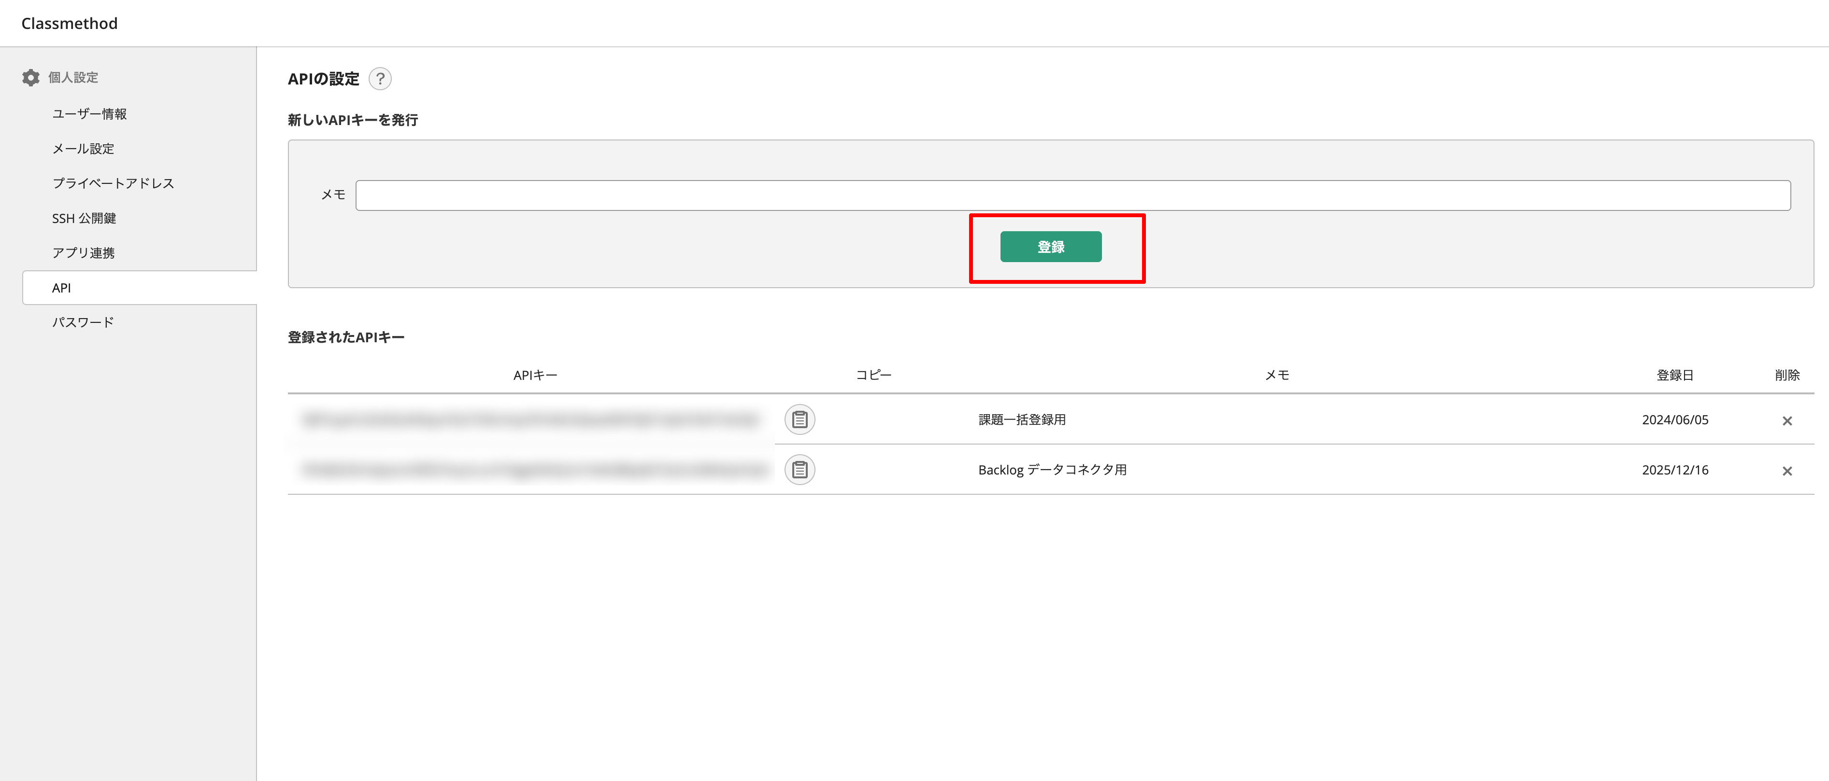
Task: Go to メール設定 in sidebar
Action: pyautogui.click(x=83, y=148)
